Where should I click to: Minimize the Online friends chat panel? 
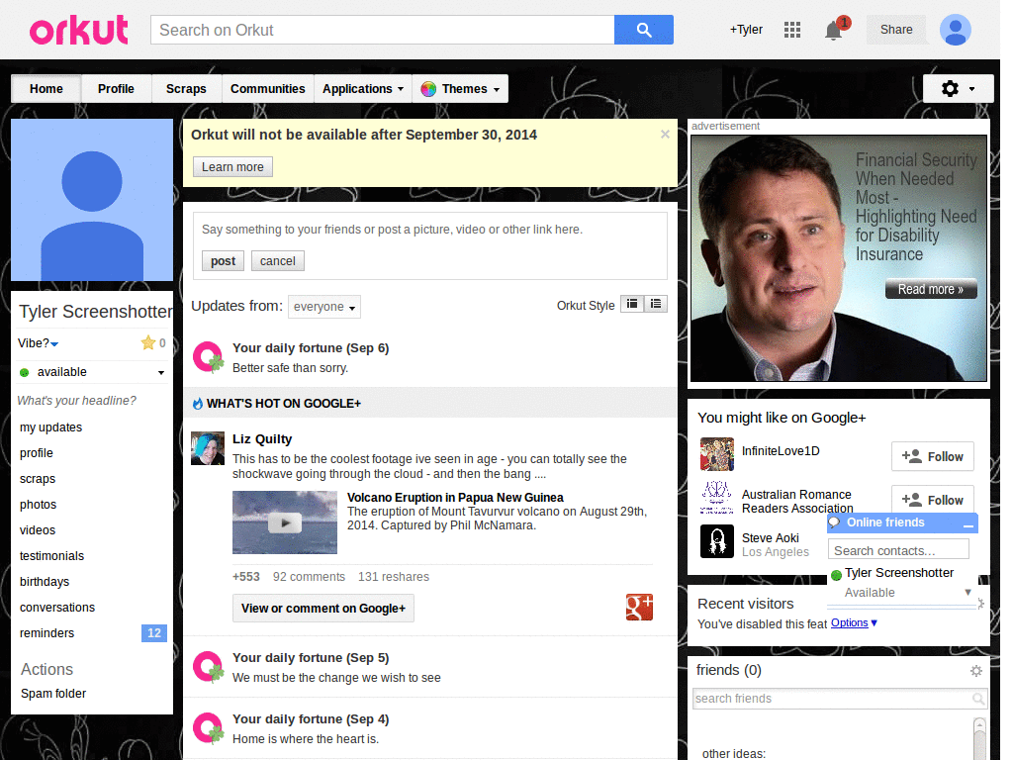tap(967, 523)
